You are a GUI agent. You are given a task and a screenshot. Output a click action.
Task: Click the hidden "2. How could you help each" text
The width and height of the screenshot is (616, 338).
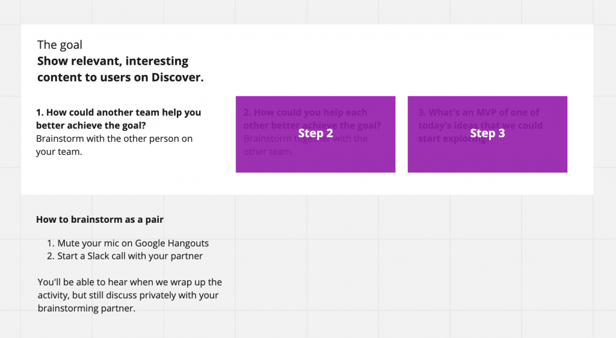[x=305, y=112]
